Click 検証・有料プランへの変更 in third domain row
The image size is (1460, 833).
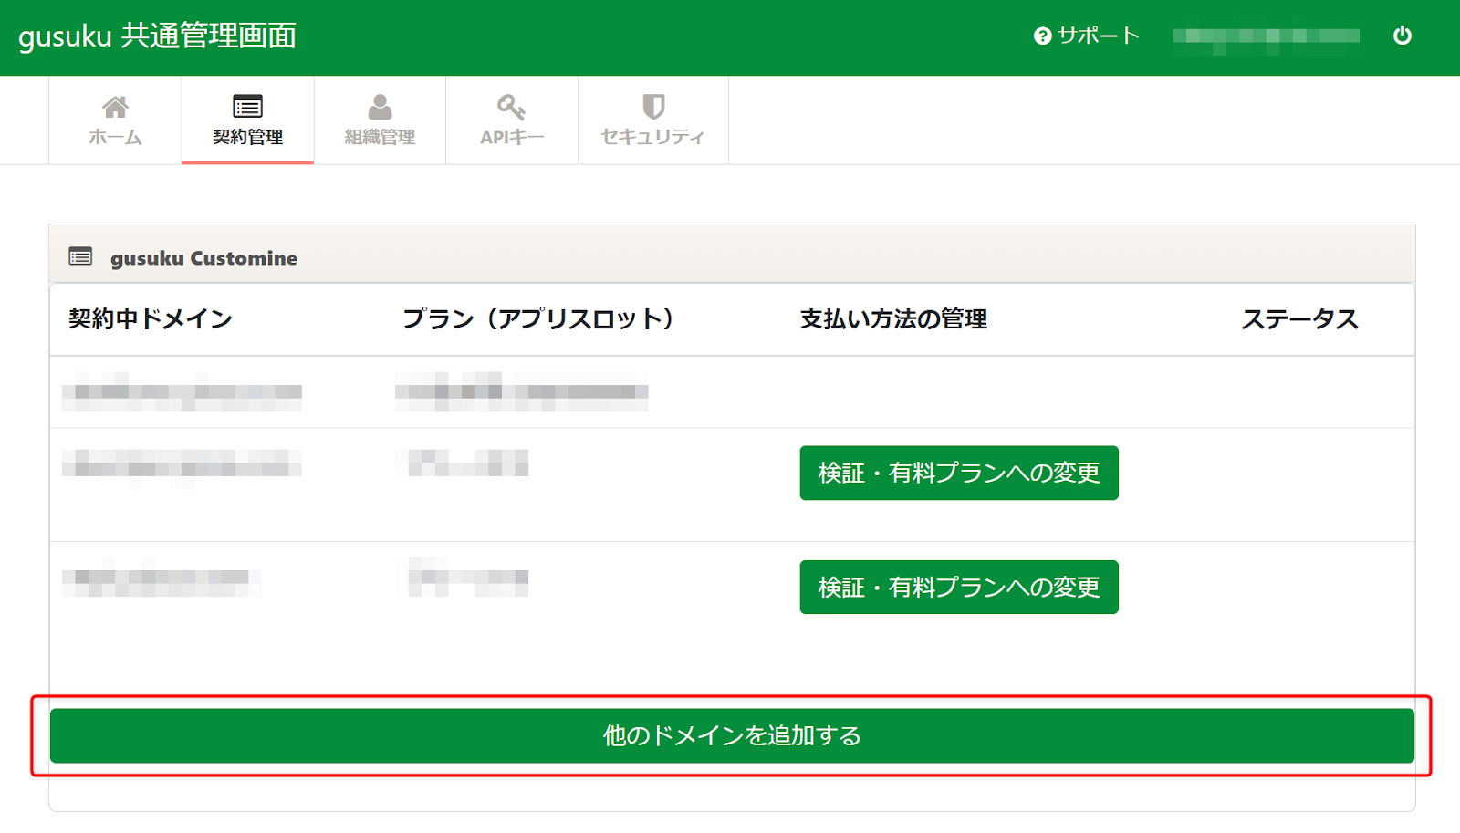959,587
